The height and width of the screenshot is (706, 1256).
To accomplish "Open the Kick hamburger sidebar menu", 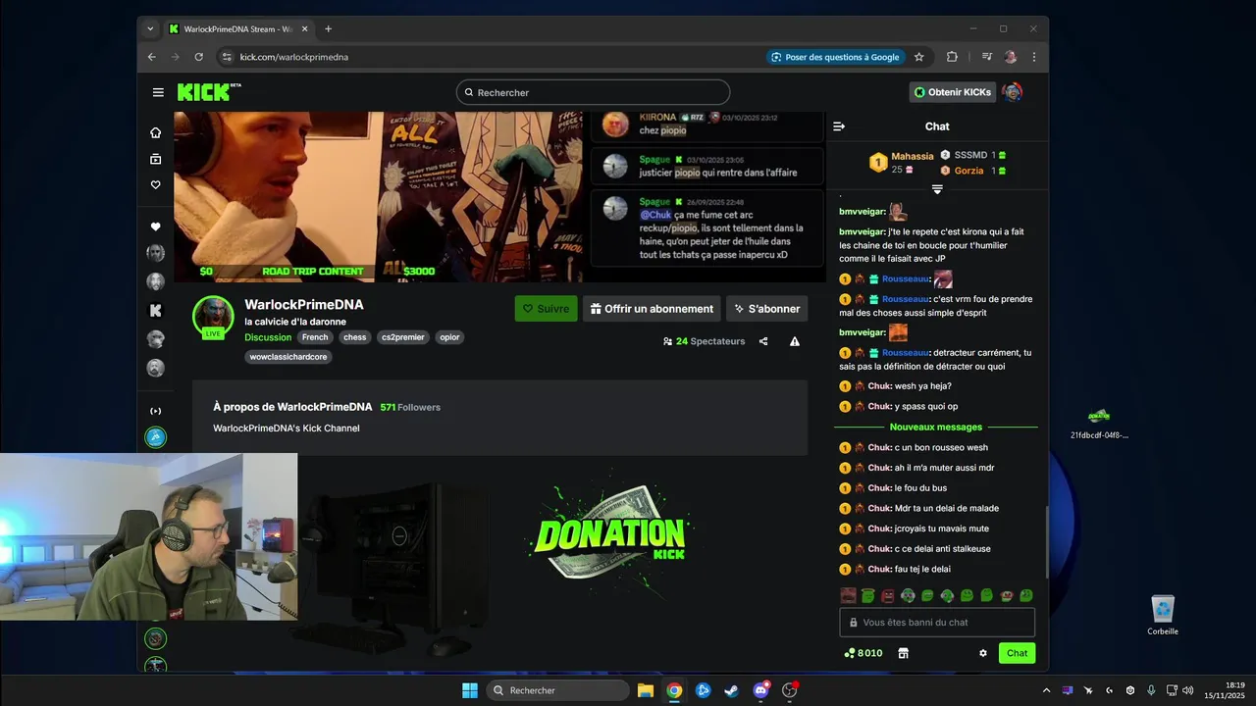I will pos(158,92).
